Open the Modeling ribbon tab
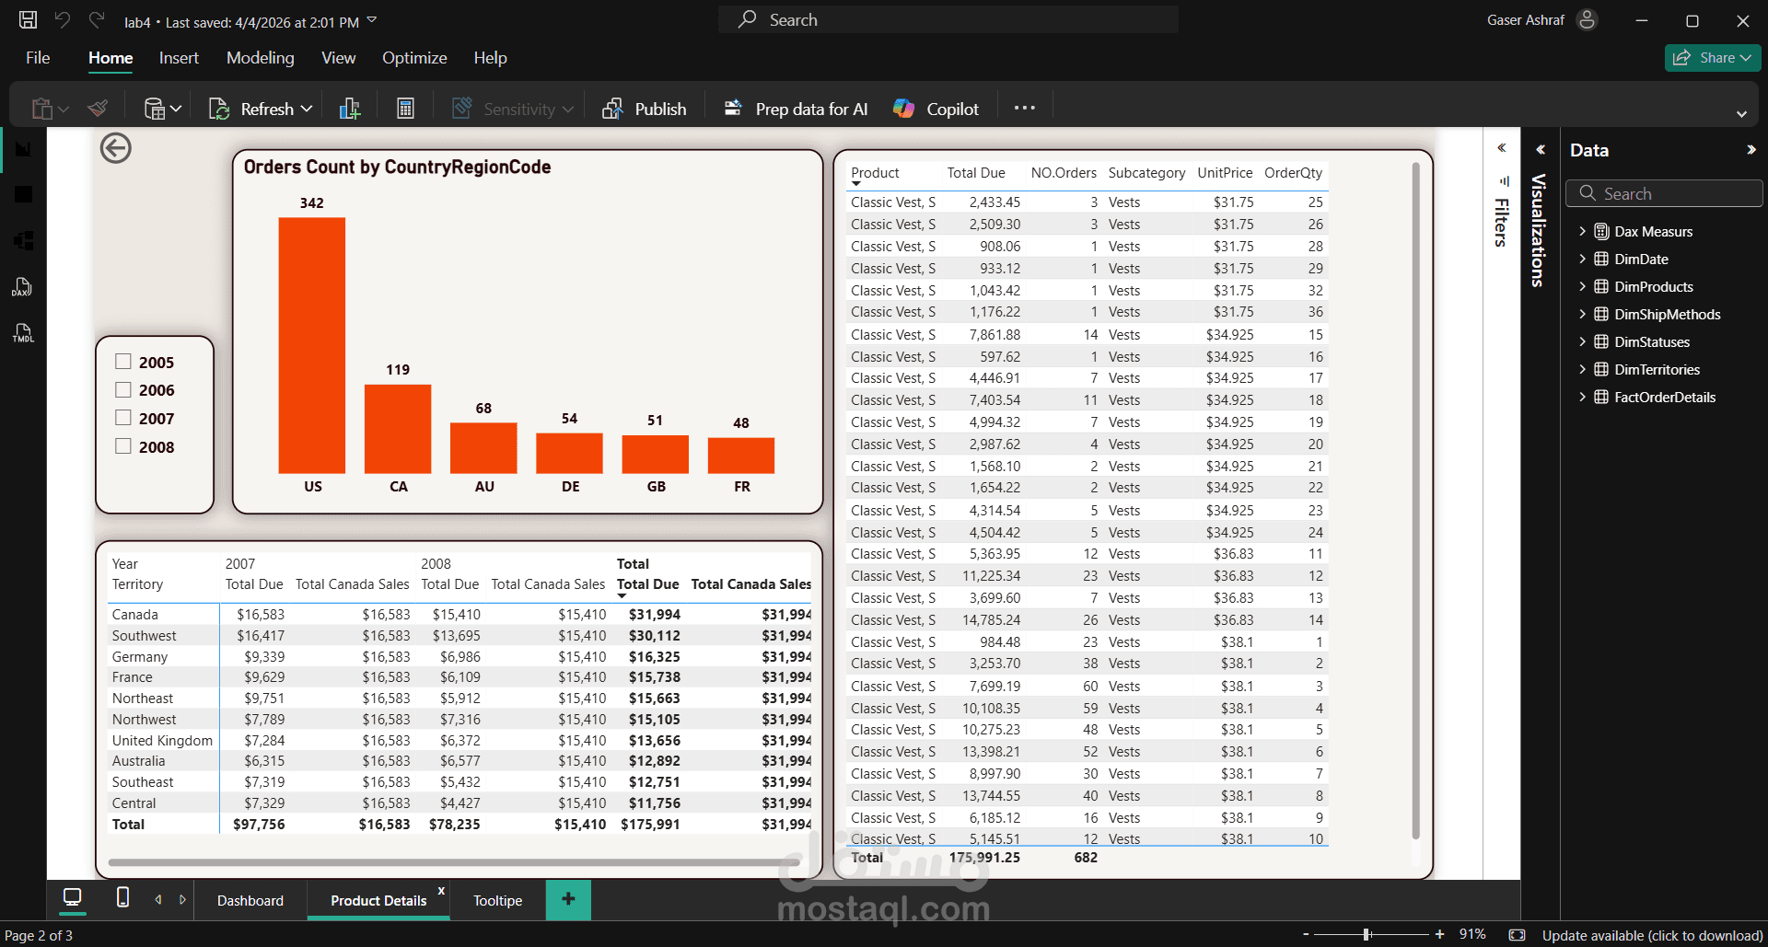Image resolution: width=1768 pixels, height=947 pixels. [261, 57]
